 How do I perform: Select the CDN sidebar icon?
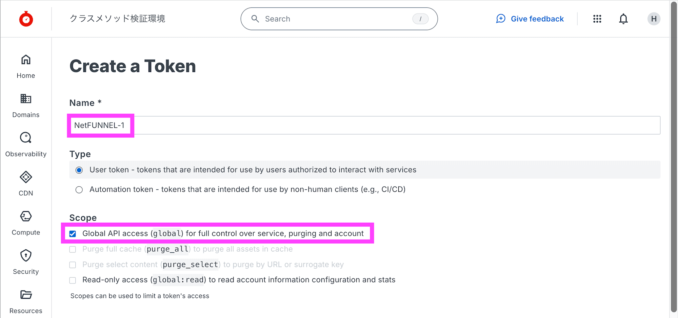click(26, 177)
